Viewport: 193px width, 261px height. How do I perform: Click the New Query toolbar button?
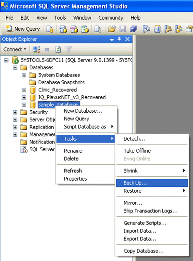(23, 29)
